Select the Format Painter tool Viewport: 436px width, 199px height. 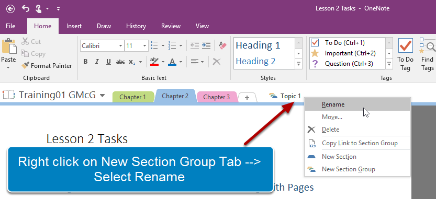(x=47, y=66)
